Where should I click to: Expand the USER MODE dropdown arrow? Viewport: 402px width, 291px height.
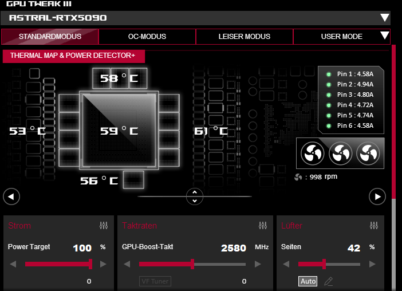[x=385, y=36]
